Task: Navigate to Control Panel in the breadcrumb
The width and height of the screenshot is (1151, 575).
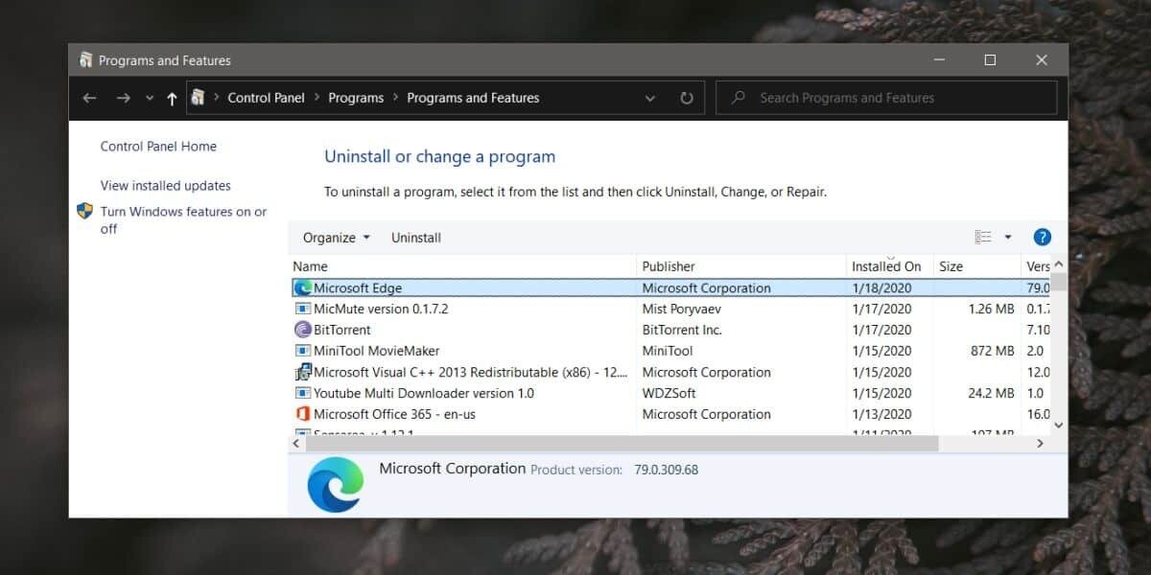Action: [266, 97]
